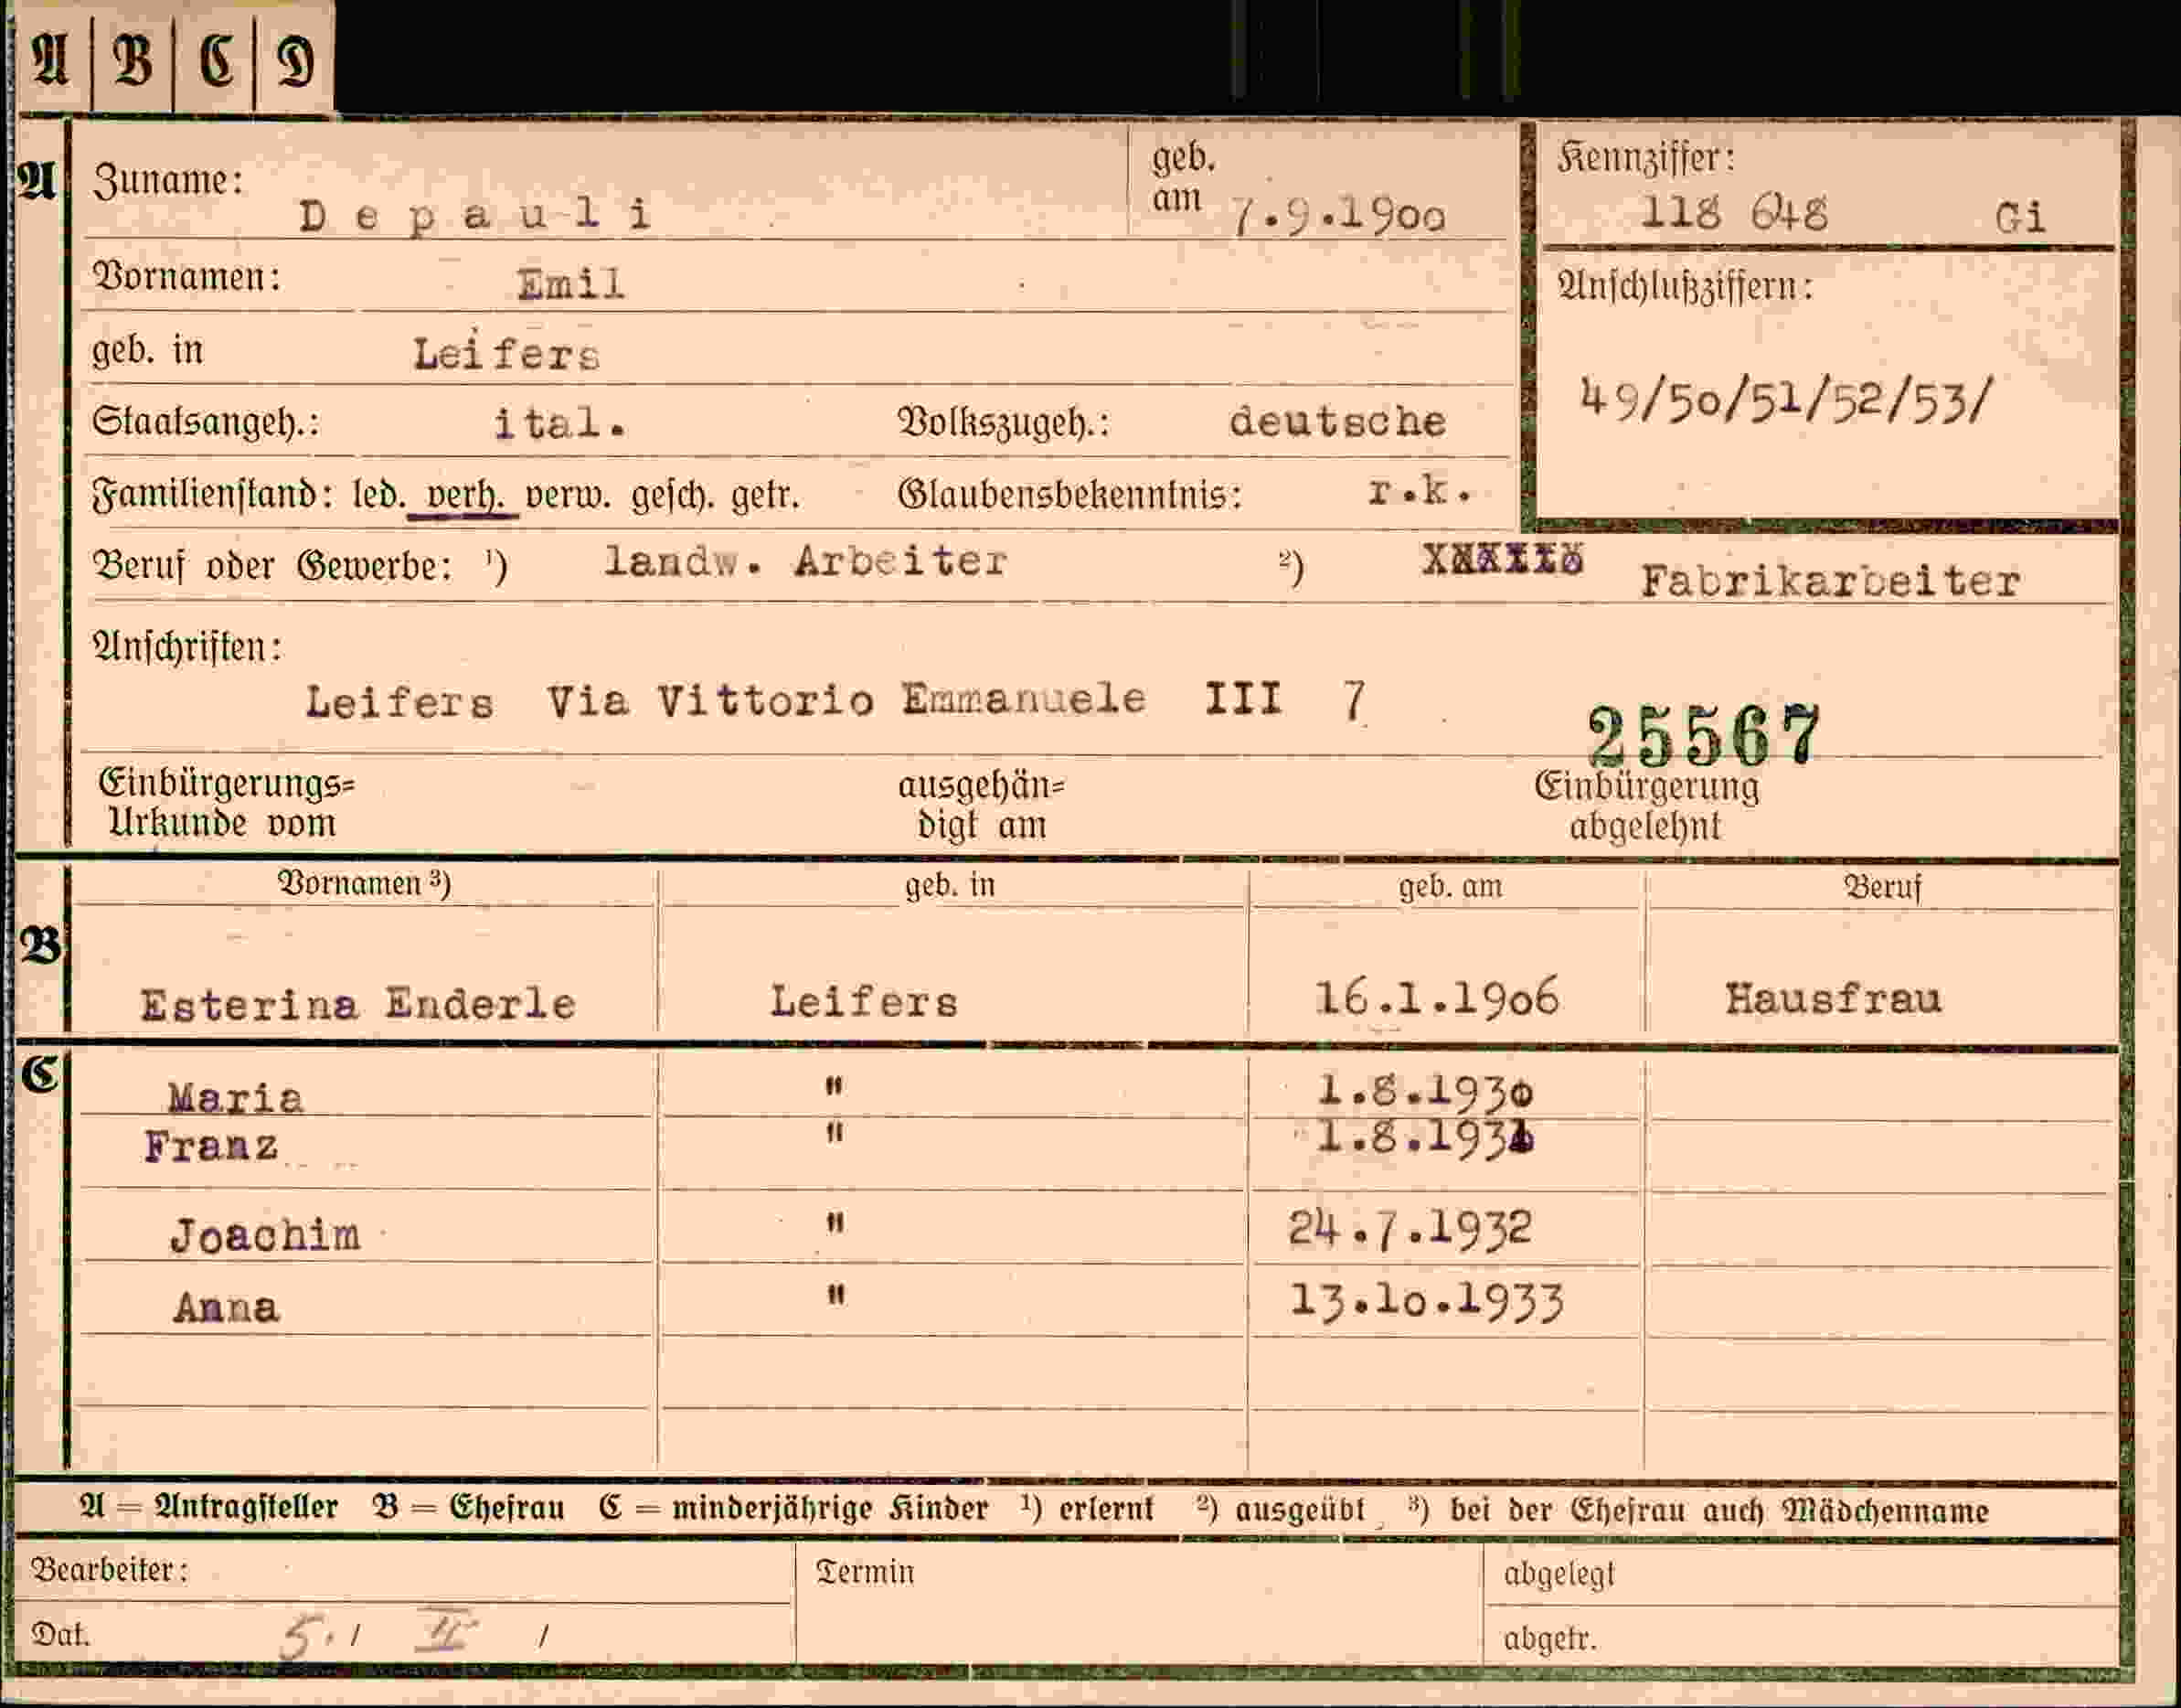Click the birth date "24.7.1932"
Viewport: 2181px width, 1708px height.
click(1410, 1229)
